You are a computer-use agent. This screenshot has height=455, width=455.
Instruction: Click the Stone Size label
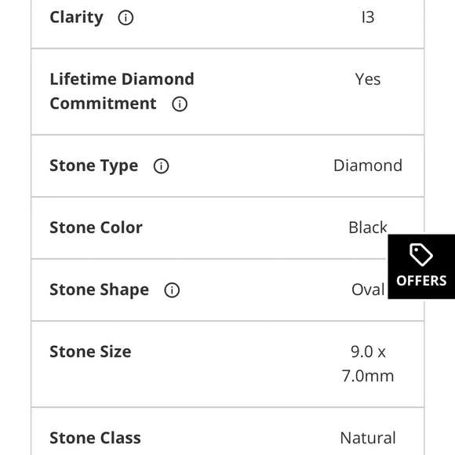(x=90, y=351)
